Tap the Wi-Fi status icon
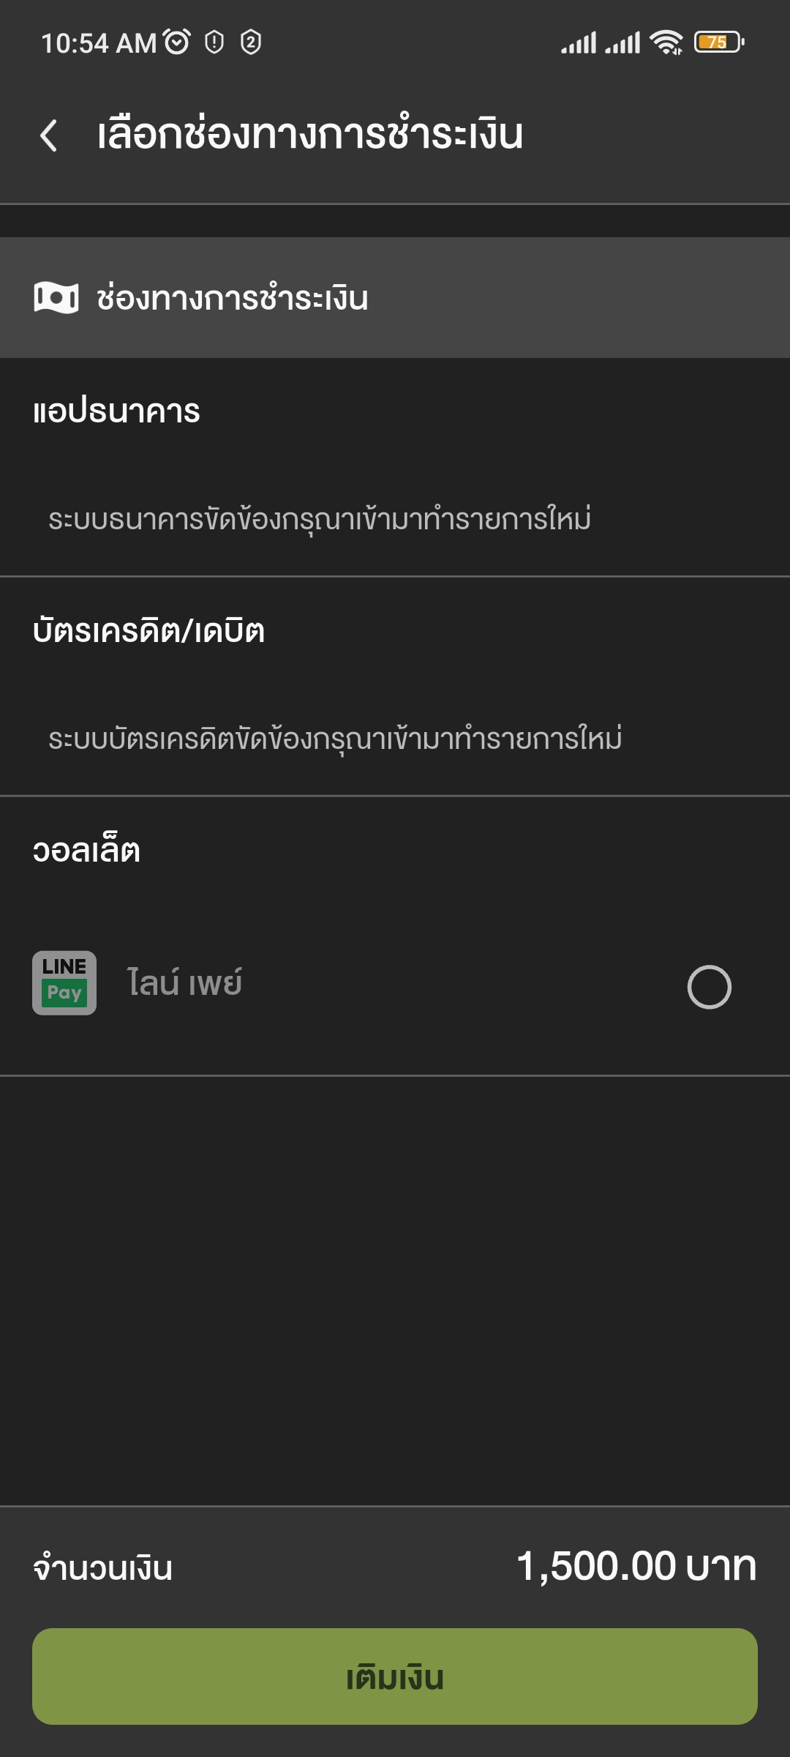 [x=666, y=42]
